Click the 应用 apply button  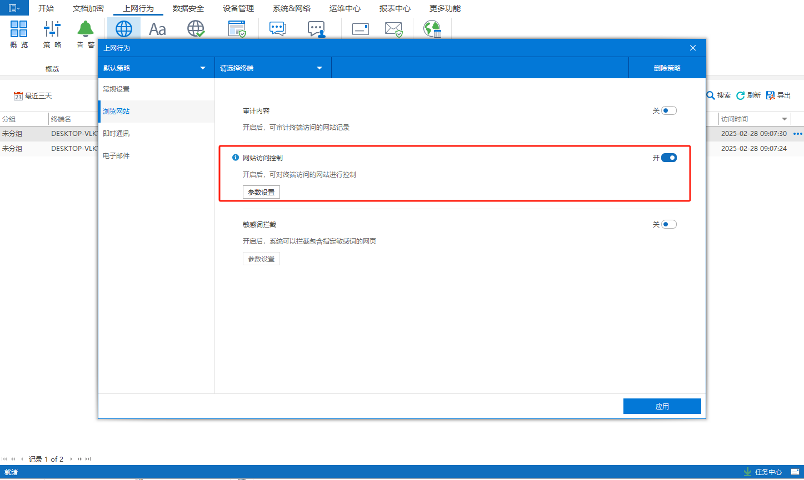click(x=662, y=406)
